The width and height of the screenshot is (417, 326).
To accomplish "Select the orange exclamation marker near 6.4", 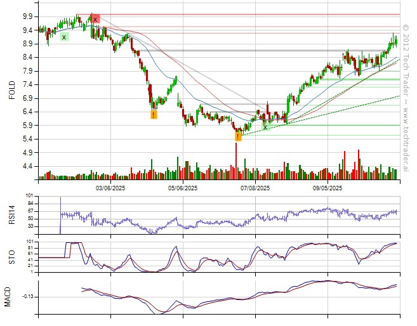I will tap(154, 115).
